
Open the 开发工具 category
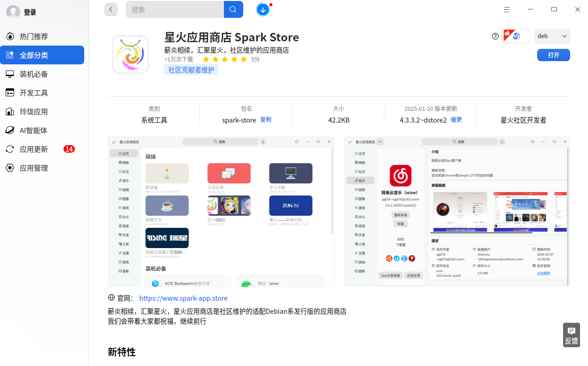pos(42,93)
